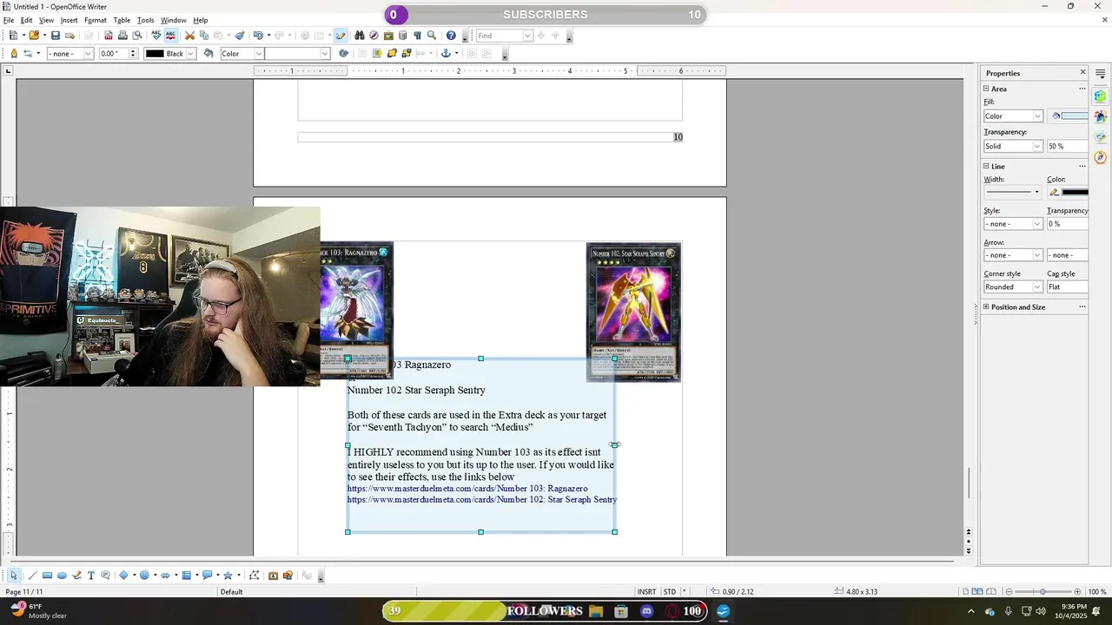
Task: Click the Print icon in the toolbar
Action: (122, 36)
